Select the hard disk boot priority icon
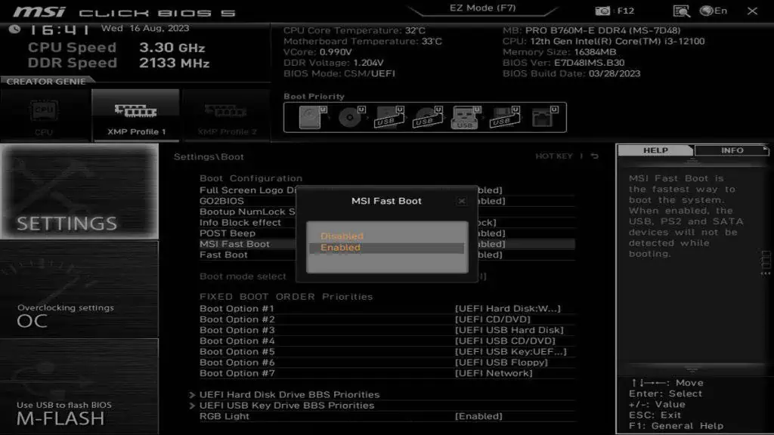The image size is (774, 435). 309,117
